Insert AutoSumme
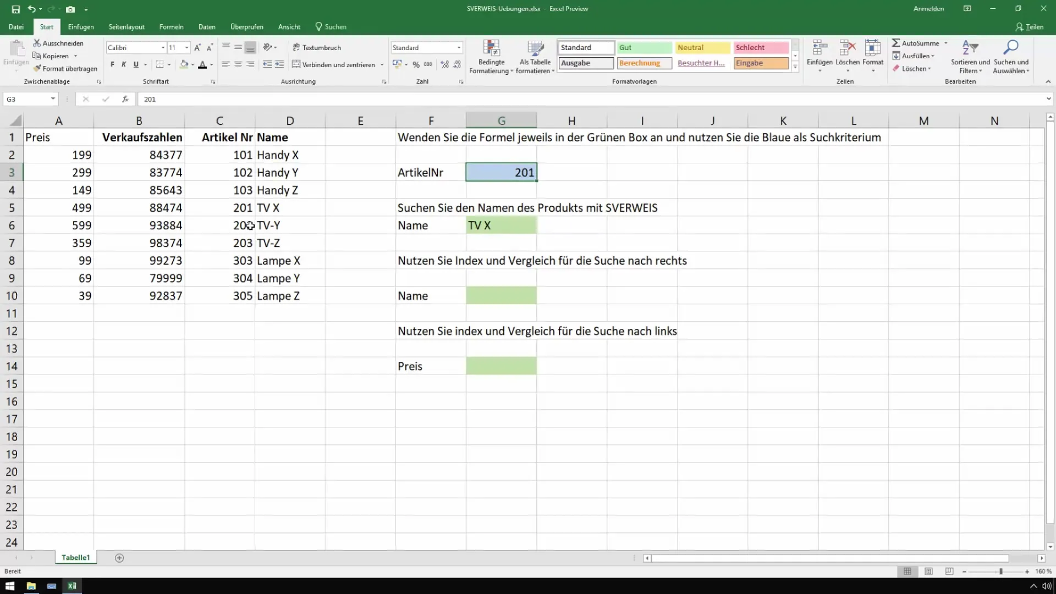The image size is (1056, 594). [916, 43]
